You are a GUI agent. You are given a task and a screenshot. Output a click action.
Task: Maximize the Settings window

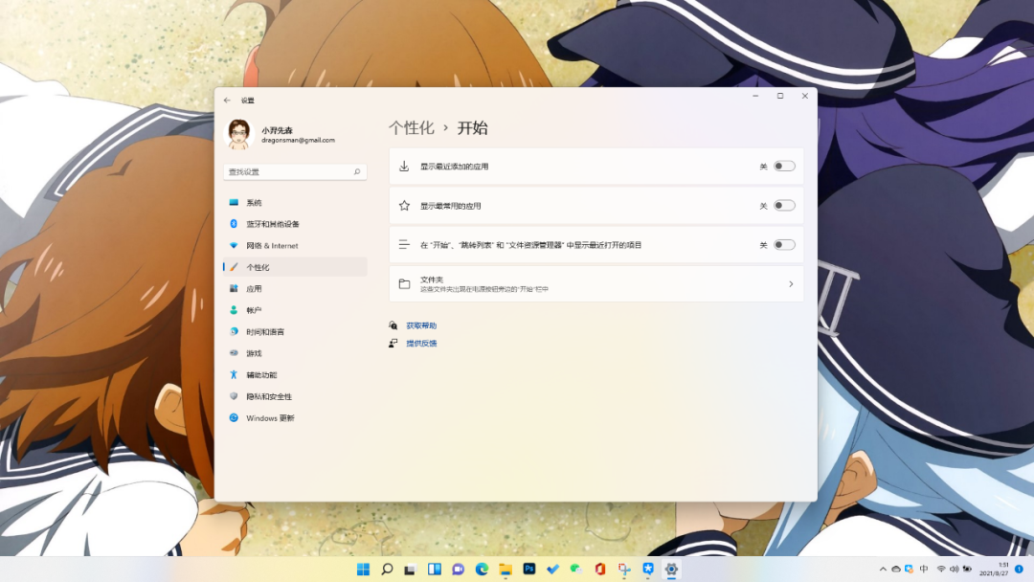[780, 97]
